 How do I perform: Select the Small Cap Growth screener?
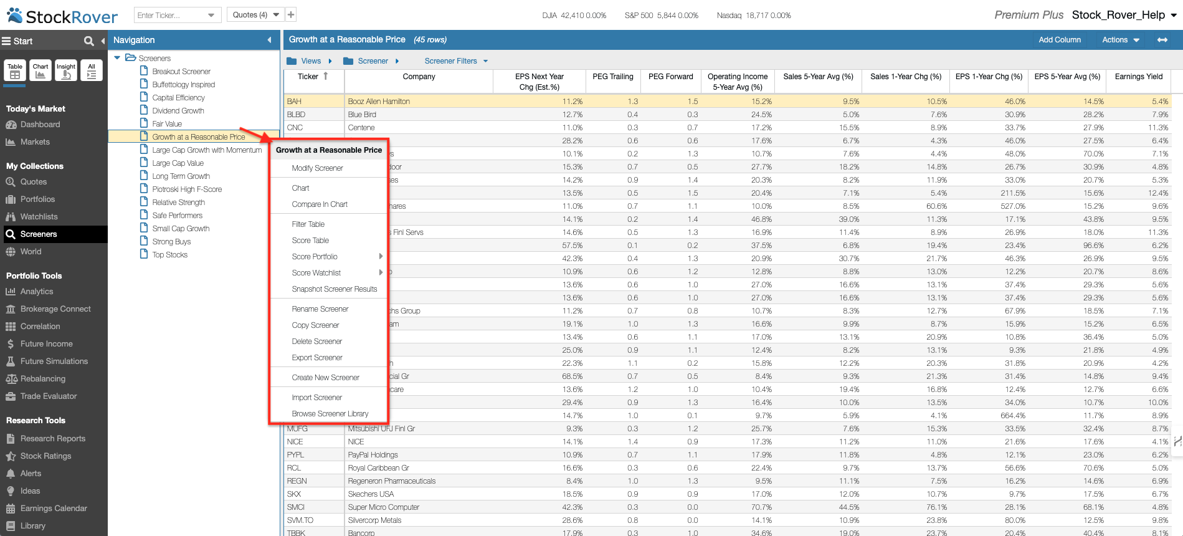pos(181,229)
